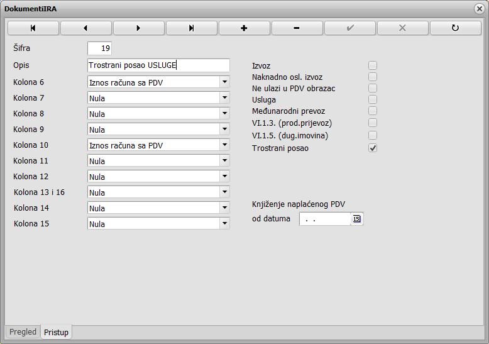Viewport: 489px width, 344px height.
Task: Open the Kolona 7 dropdown list
Action: [x=224, y=97]
